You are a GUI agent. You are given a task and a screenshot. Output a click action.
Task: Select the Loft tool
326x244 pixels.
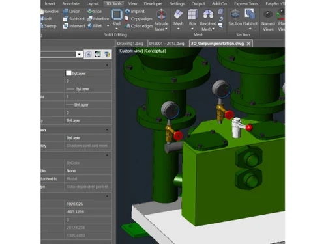click(46, 19)
